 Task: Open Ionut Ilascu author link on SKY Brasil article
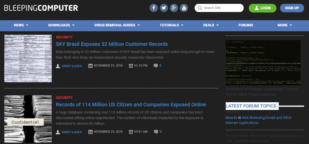coord(72,66)
